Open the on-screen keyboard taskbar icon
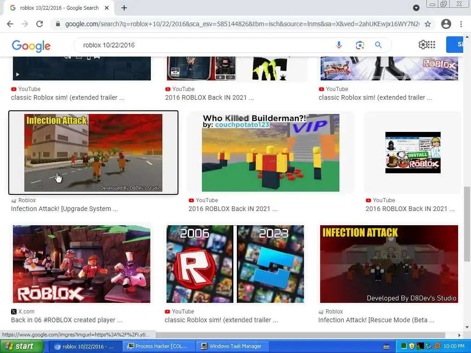471x353 pixels. 386,347
